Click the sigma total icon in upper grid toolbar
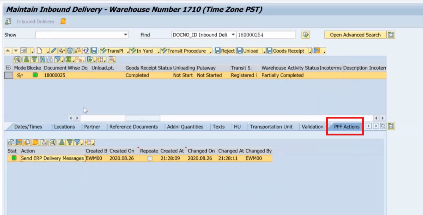The height and width of the screenshot is (215, 423). point(69,60)
